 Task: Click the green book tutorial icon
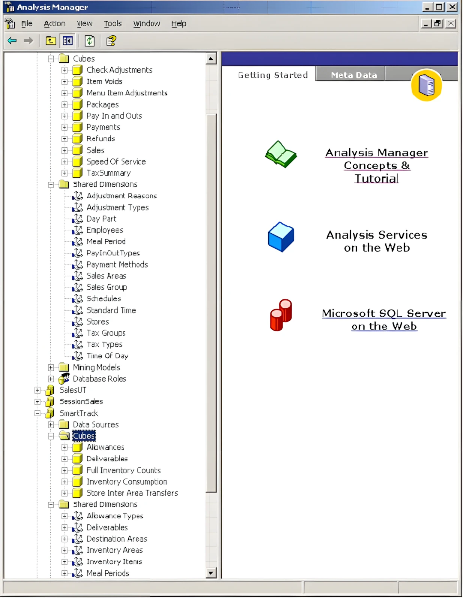click(281, 154)
